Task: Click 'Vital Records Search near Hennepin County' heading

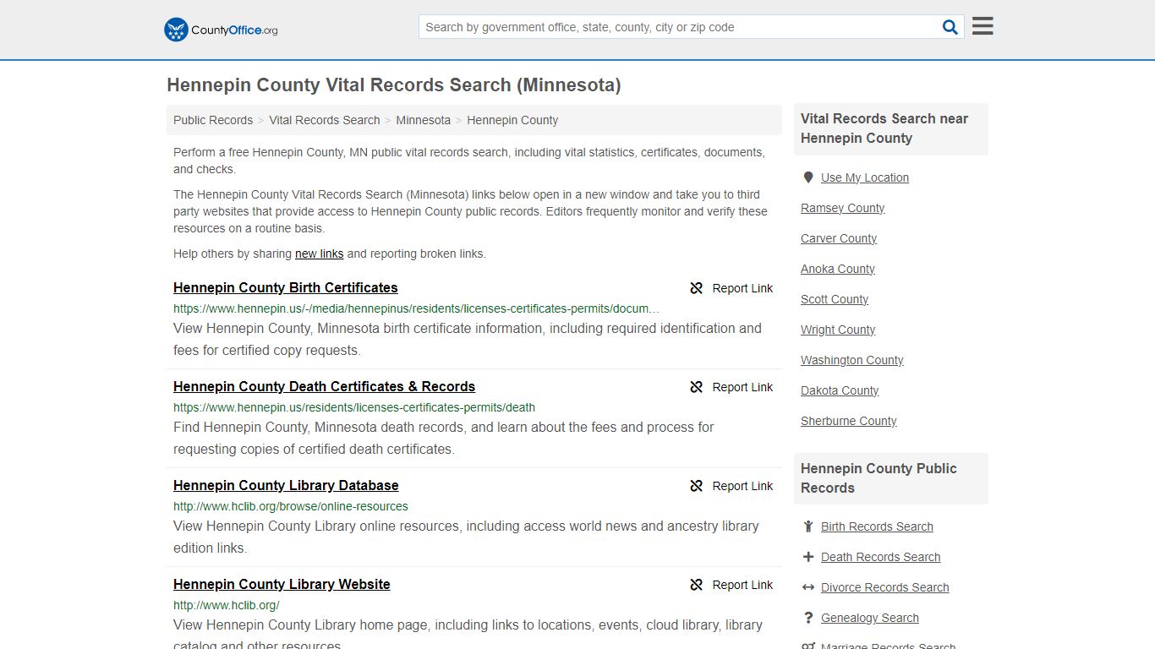Action: (x=884, y=128)
